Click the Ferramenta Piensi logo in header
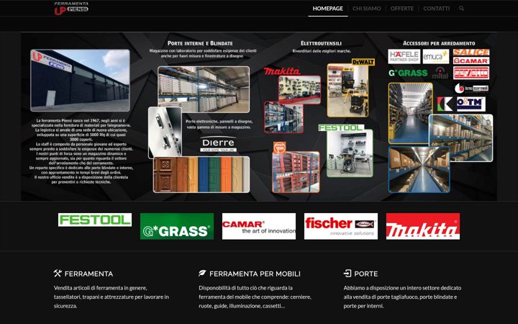Viewport: 518px width, 324px height. [x=71, y=8]
